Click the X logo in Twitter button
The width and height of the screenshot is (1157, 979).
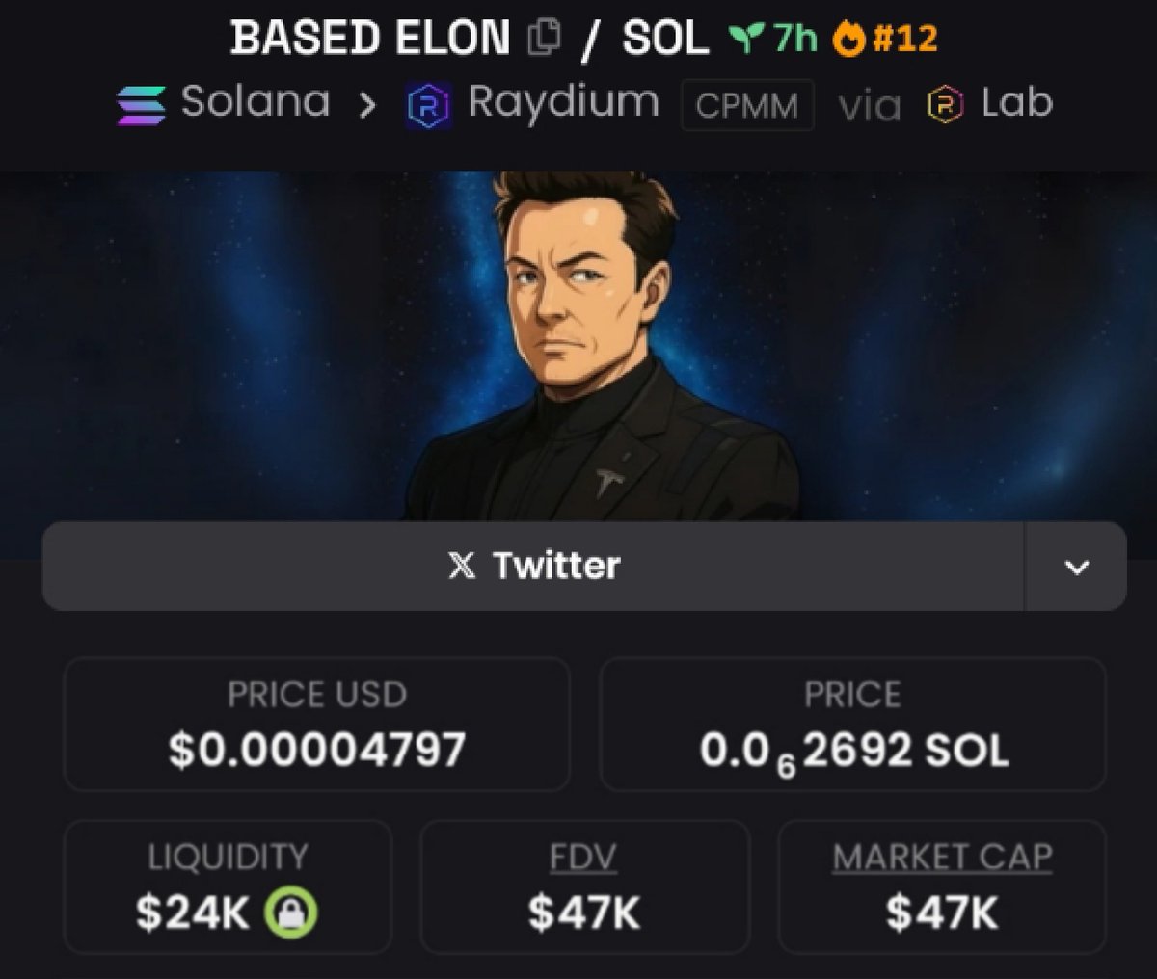tap(462, 566)
